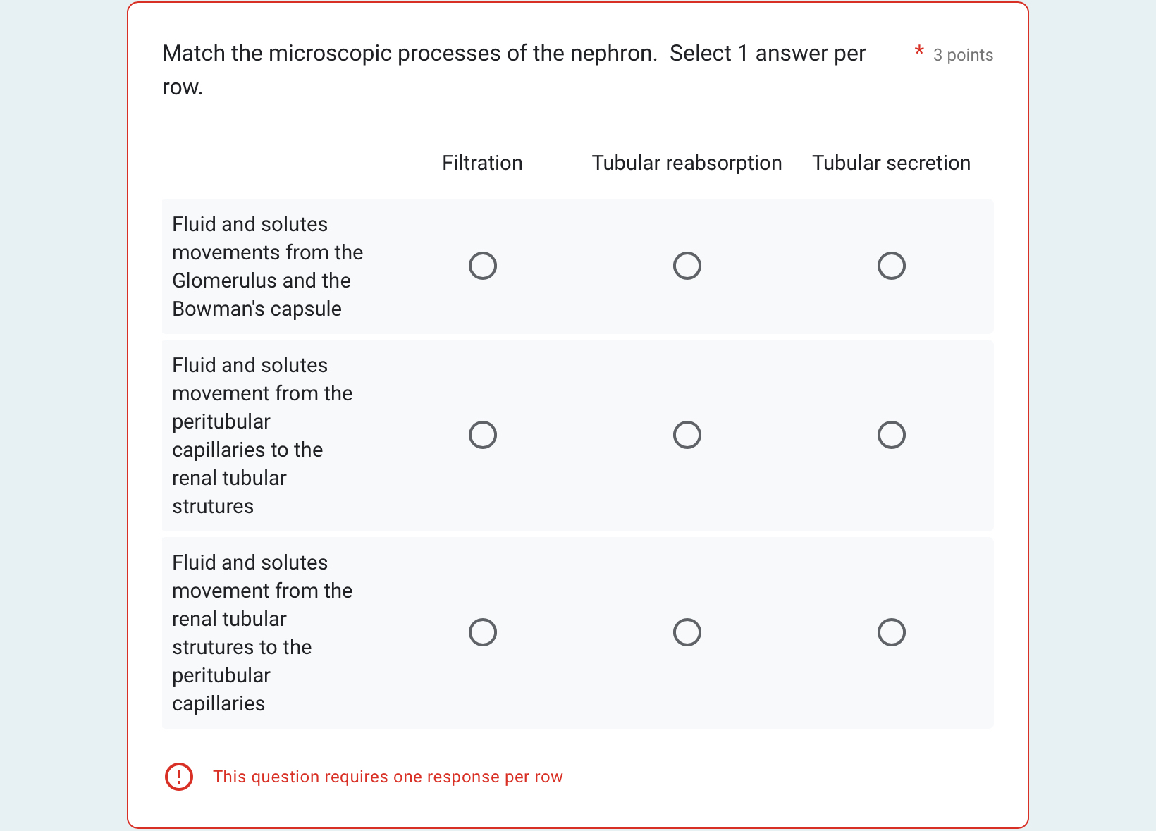
Task: Click the one response per row error message
Action: tap(388, 777)
